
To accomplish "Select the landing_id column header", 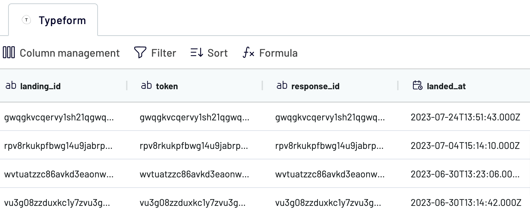I will point(63,86).
